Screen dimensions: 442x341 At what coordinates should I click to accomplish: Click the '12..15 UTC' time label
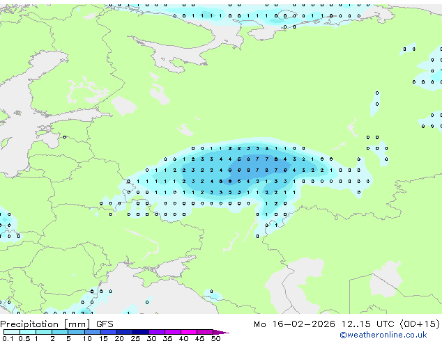367,324
